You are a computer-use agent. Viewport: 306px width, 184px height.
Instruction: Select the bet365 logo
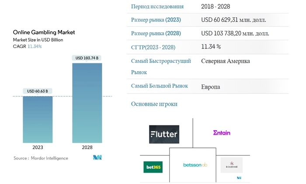click(x=153, y=167)
